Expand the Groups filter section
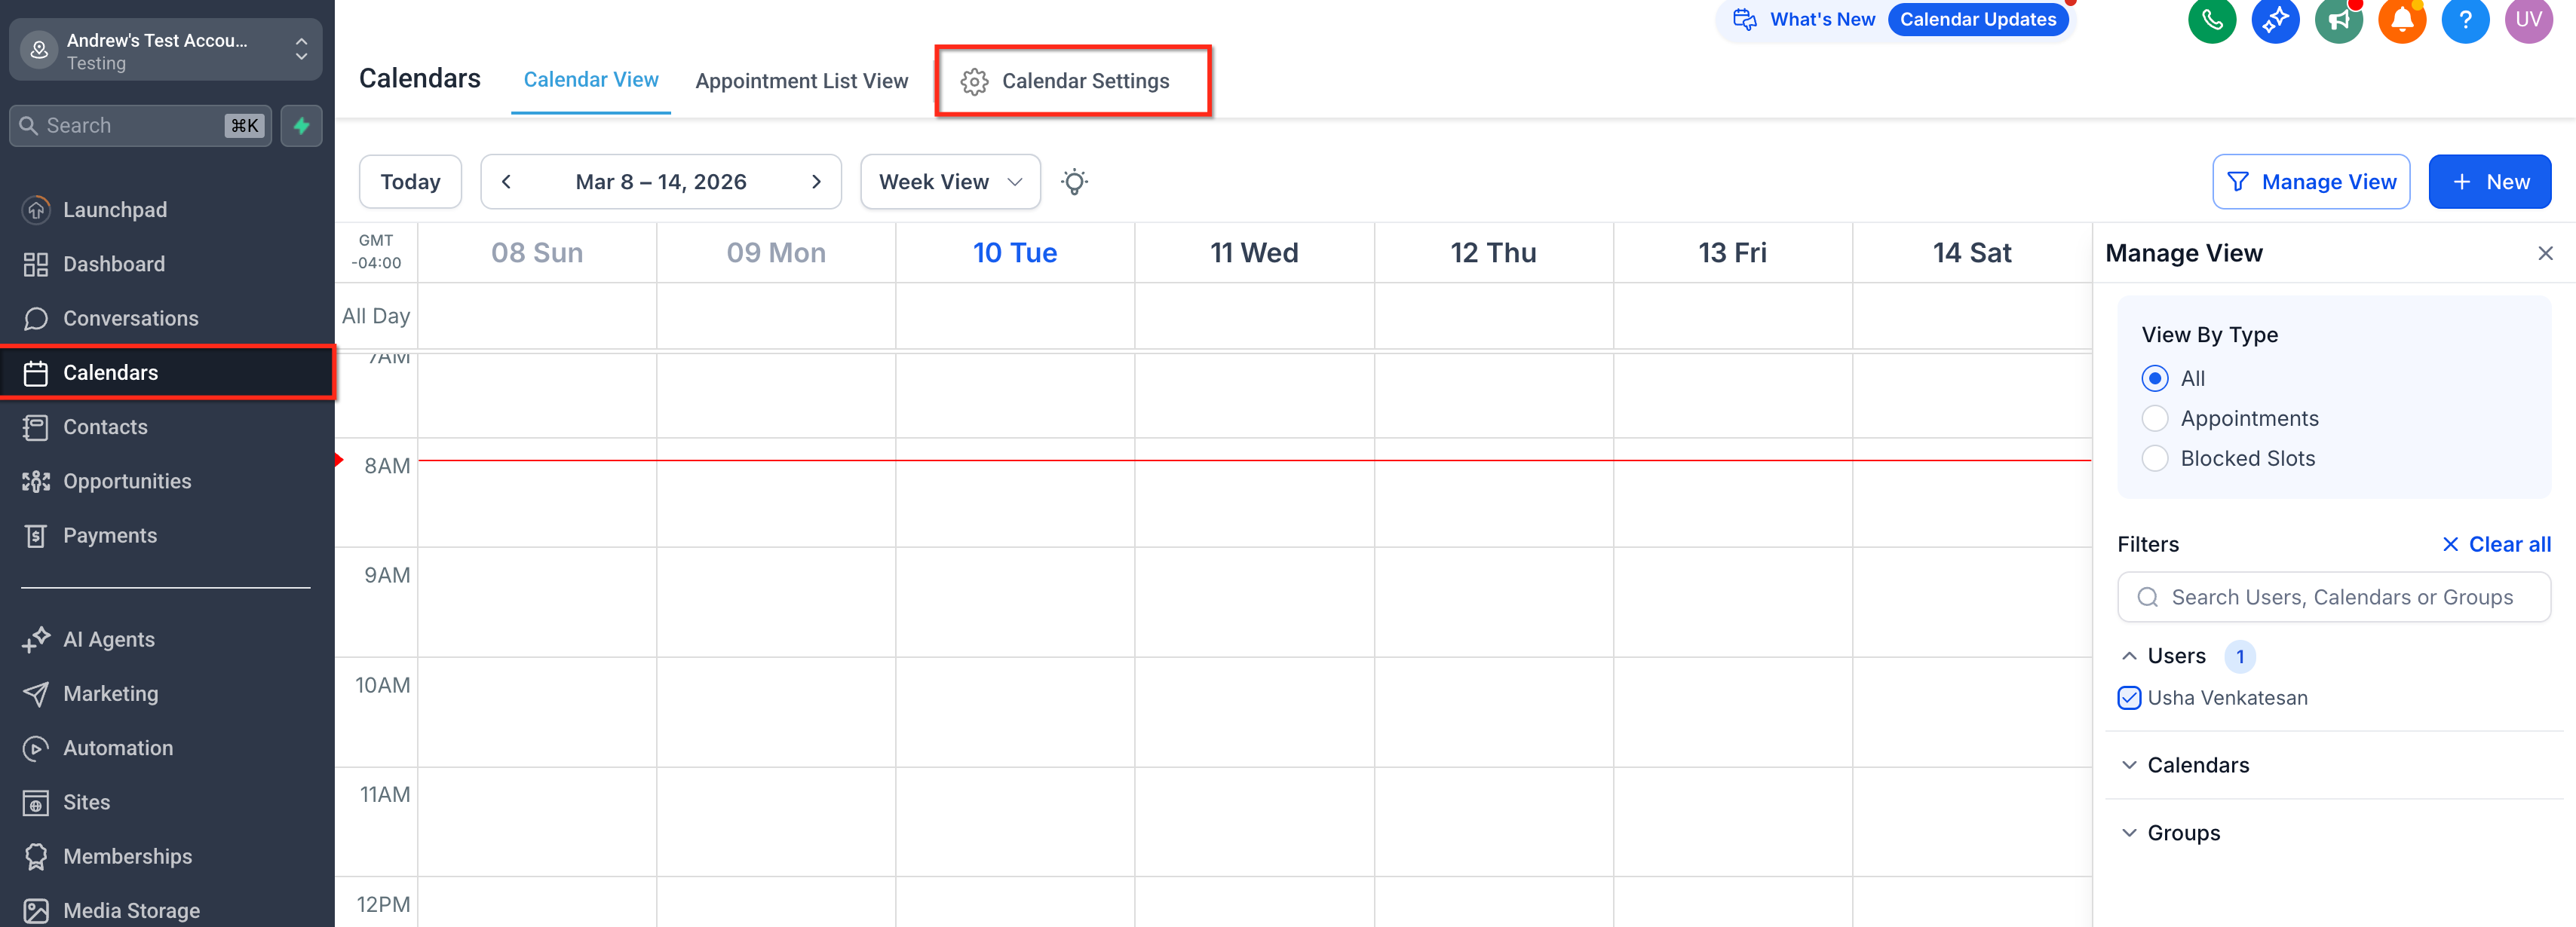 pyautogui.click(x=2182, y=833)
